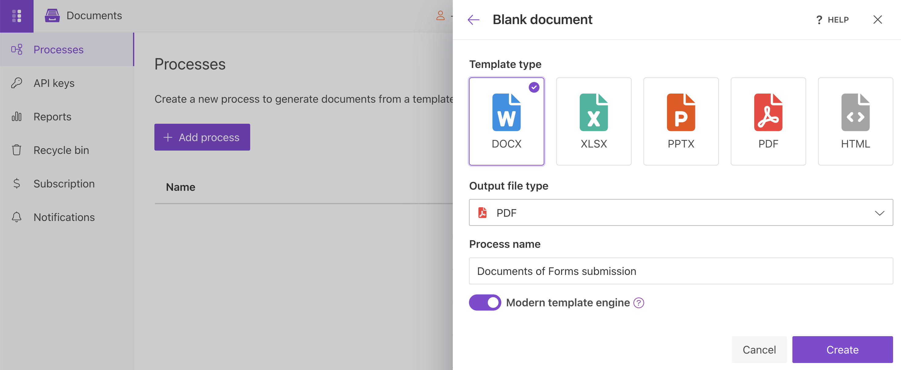Select the DOCX template type
The height and width of the screenshot is (370, 901).
(506, 121)
